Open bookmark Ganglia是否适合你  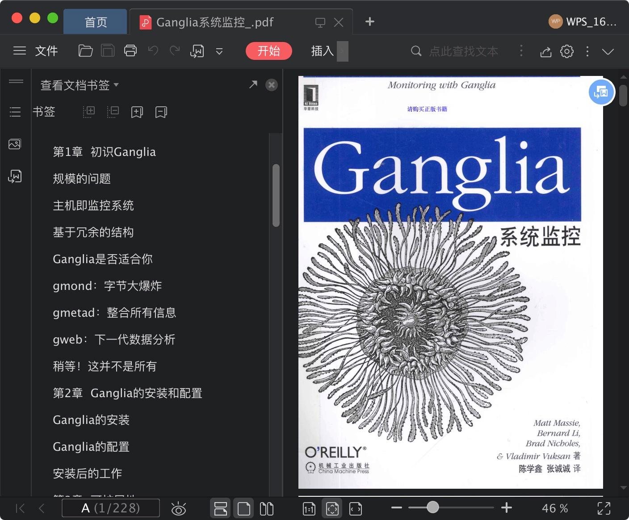click(x=103, y=259)
